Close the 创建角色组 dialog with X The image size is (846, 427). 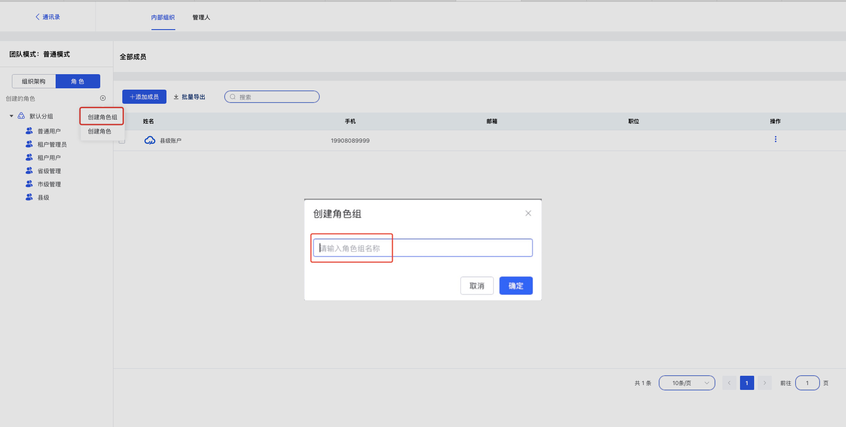click(x=528, y=213)
